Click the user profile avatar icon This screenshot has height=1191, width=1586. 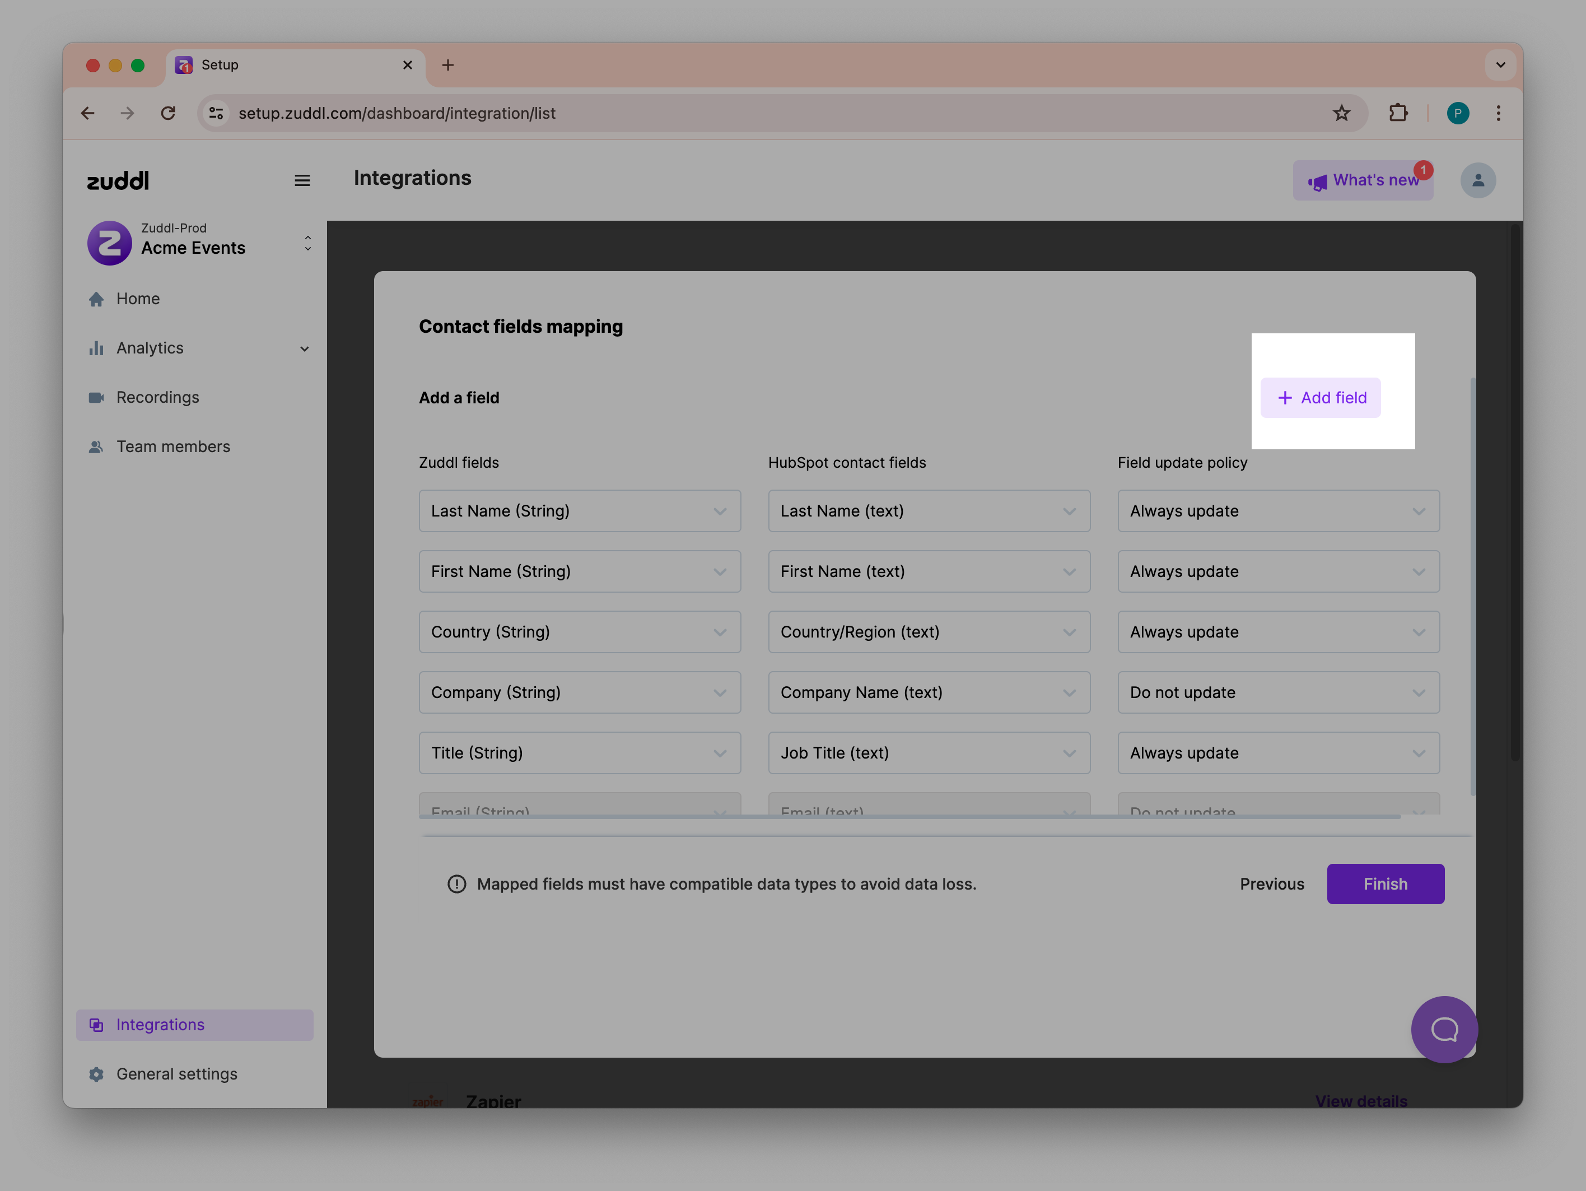pos(1478,181)
